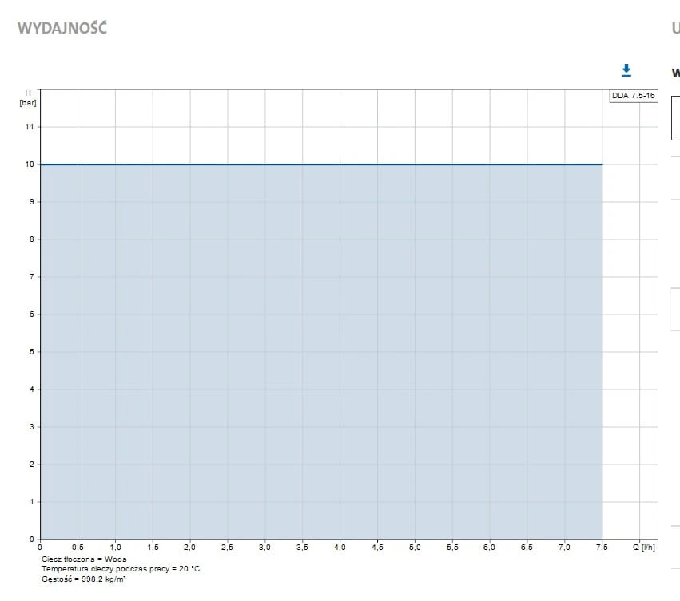Click the 5 value on the vertical axis
Screen dimensions: 680x601
point(32,352)
